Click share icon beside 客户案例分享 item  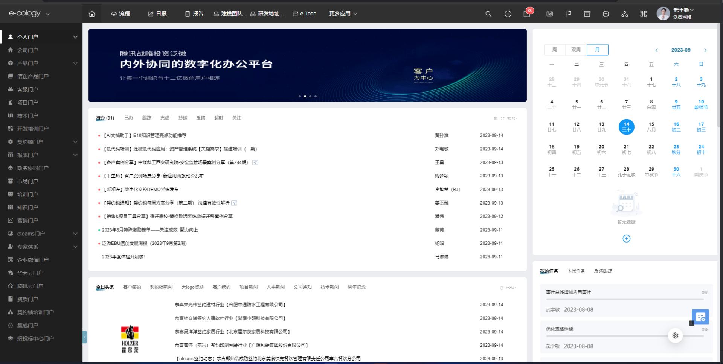coord(255,162)
